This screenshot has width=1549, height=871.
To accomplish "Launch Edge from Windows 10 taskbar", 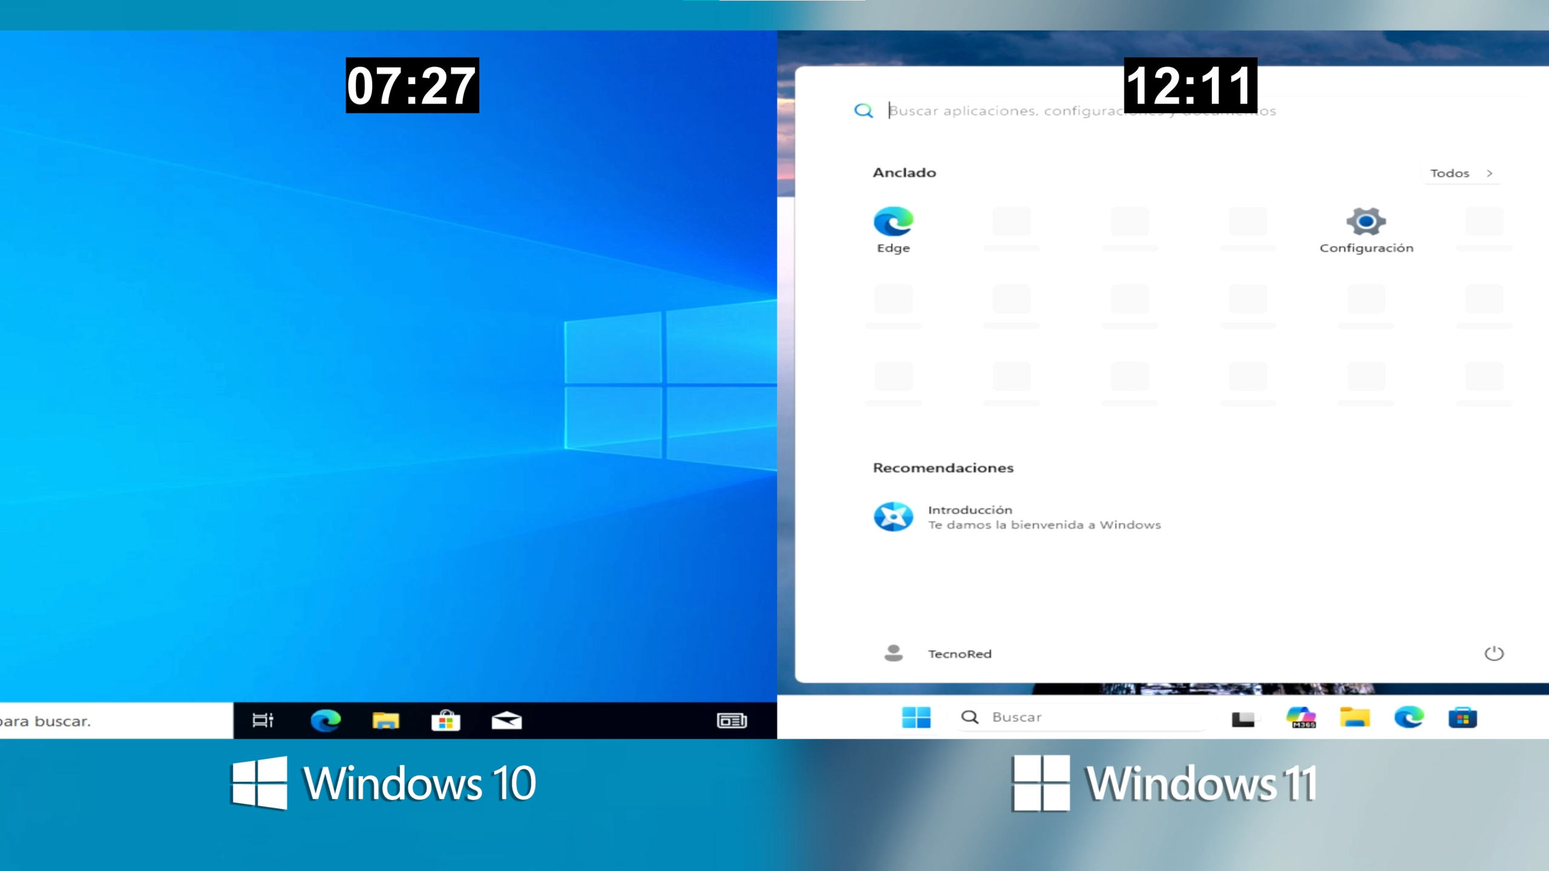I will [x=326, y=720].
